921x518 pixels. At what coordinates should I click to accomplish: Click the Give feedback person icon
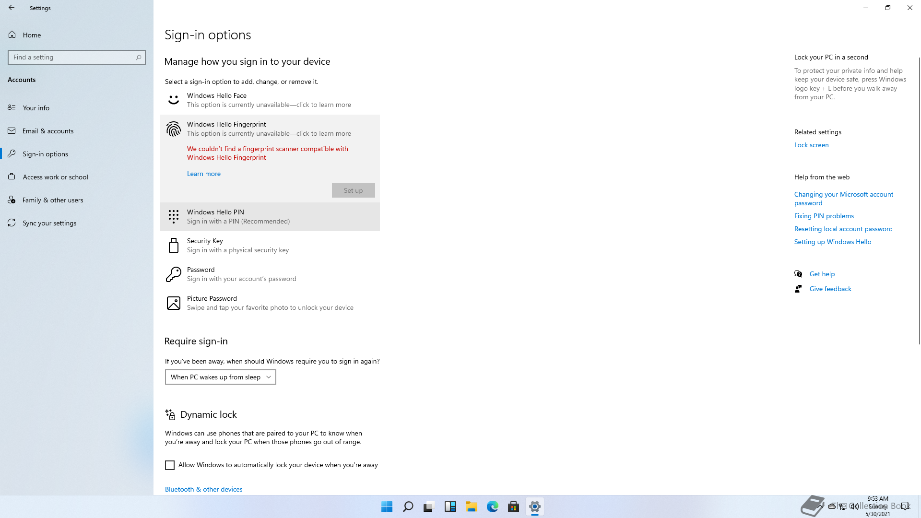798,289
